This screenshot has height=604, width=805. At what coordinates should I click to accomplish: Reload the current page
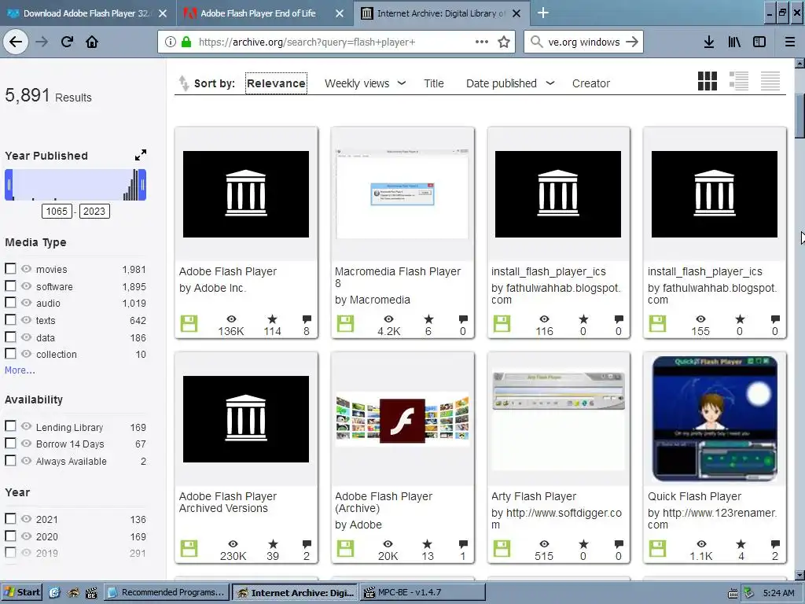[67, 42]
